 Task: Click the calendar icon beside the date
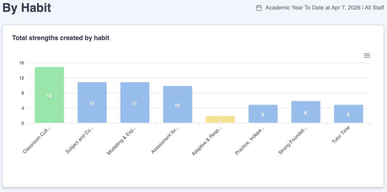coord(259,8)
